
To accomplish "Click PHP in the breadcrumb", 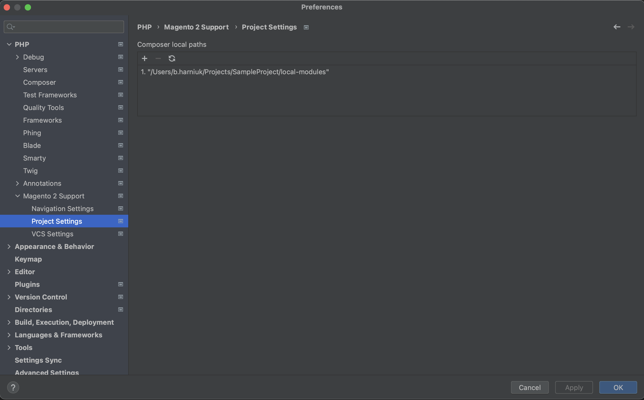I will click(x=144, y=27).
